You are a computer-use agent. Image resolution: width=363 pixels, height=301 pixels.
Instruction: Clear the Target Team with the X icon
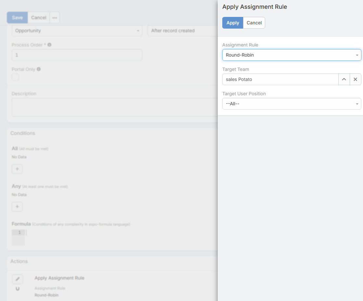355,79
